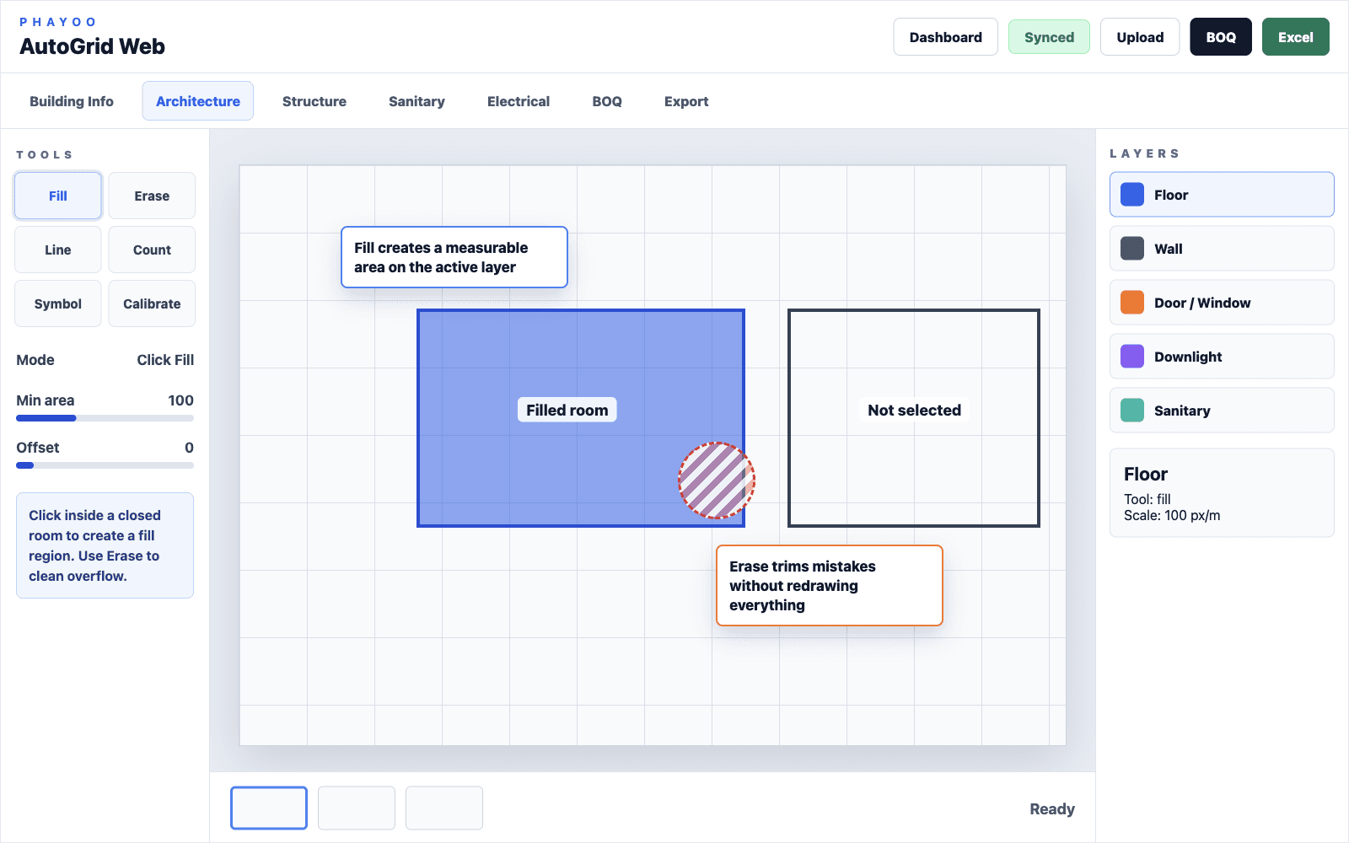Click the blue Floor layer swatch

click(x=1132, y=195)
